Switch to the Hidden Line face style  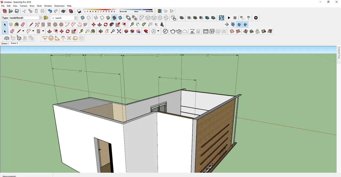pos(102,18)
